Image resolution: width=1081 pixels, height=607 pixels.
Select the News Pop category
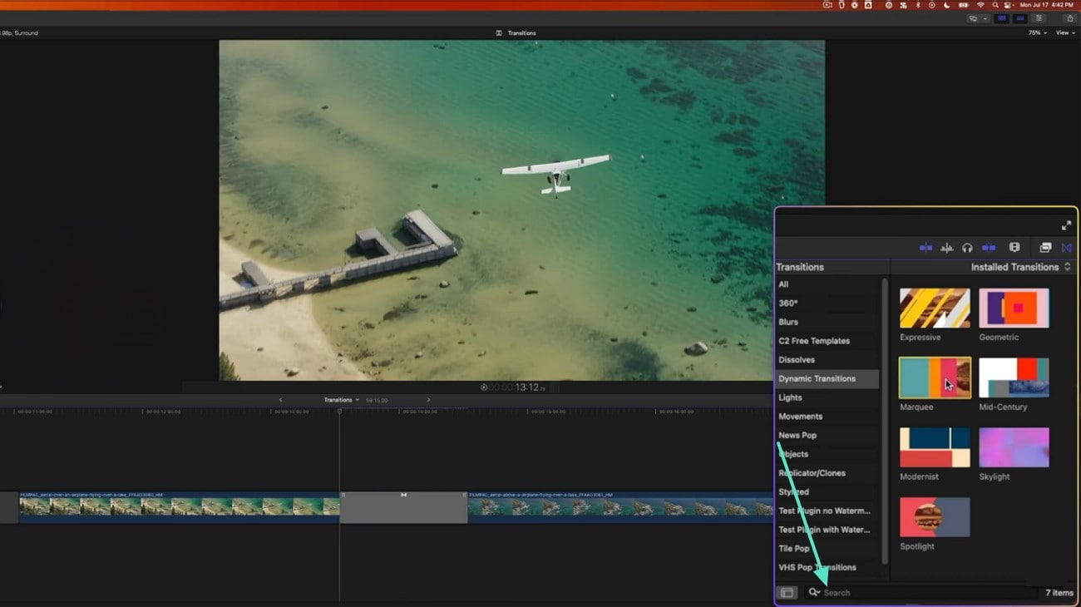(827, 435)
